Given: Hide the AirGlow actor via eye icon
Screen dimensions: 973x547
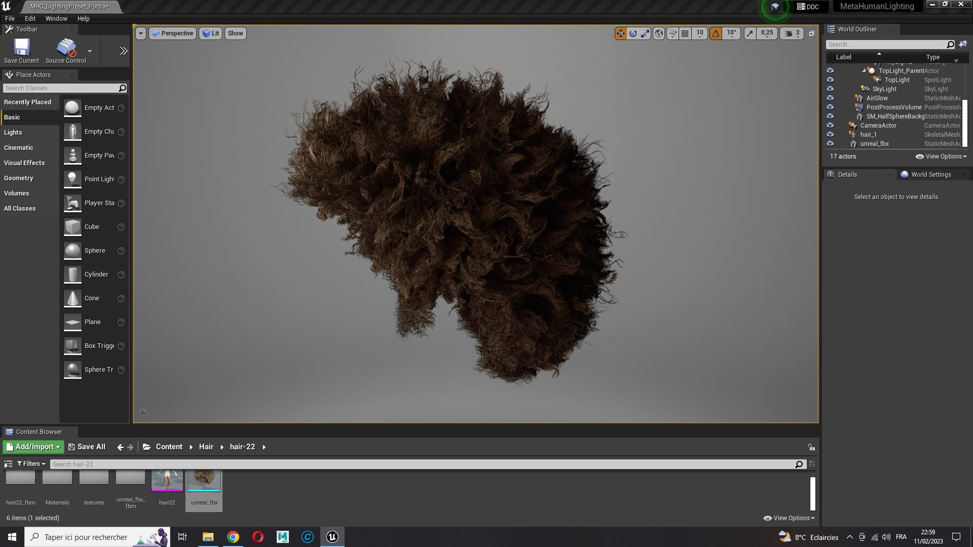Looking at the screenshot, I should tap(830, 98).
